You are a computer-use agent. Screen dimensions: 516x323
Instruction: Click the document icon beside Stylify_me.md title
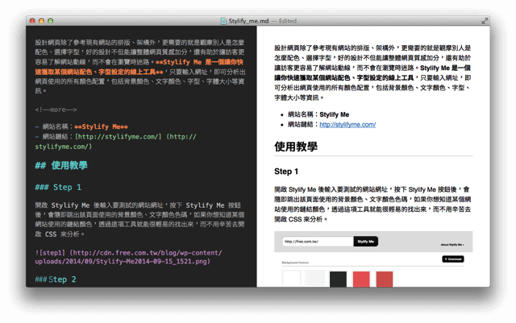point(223,21)
